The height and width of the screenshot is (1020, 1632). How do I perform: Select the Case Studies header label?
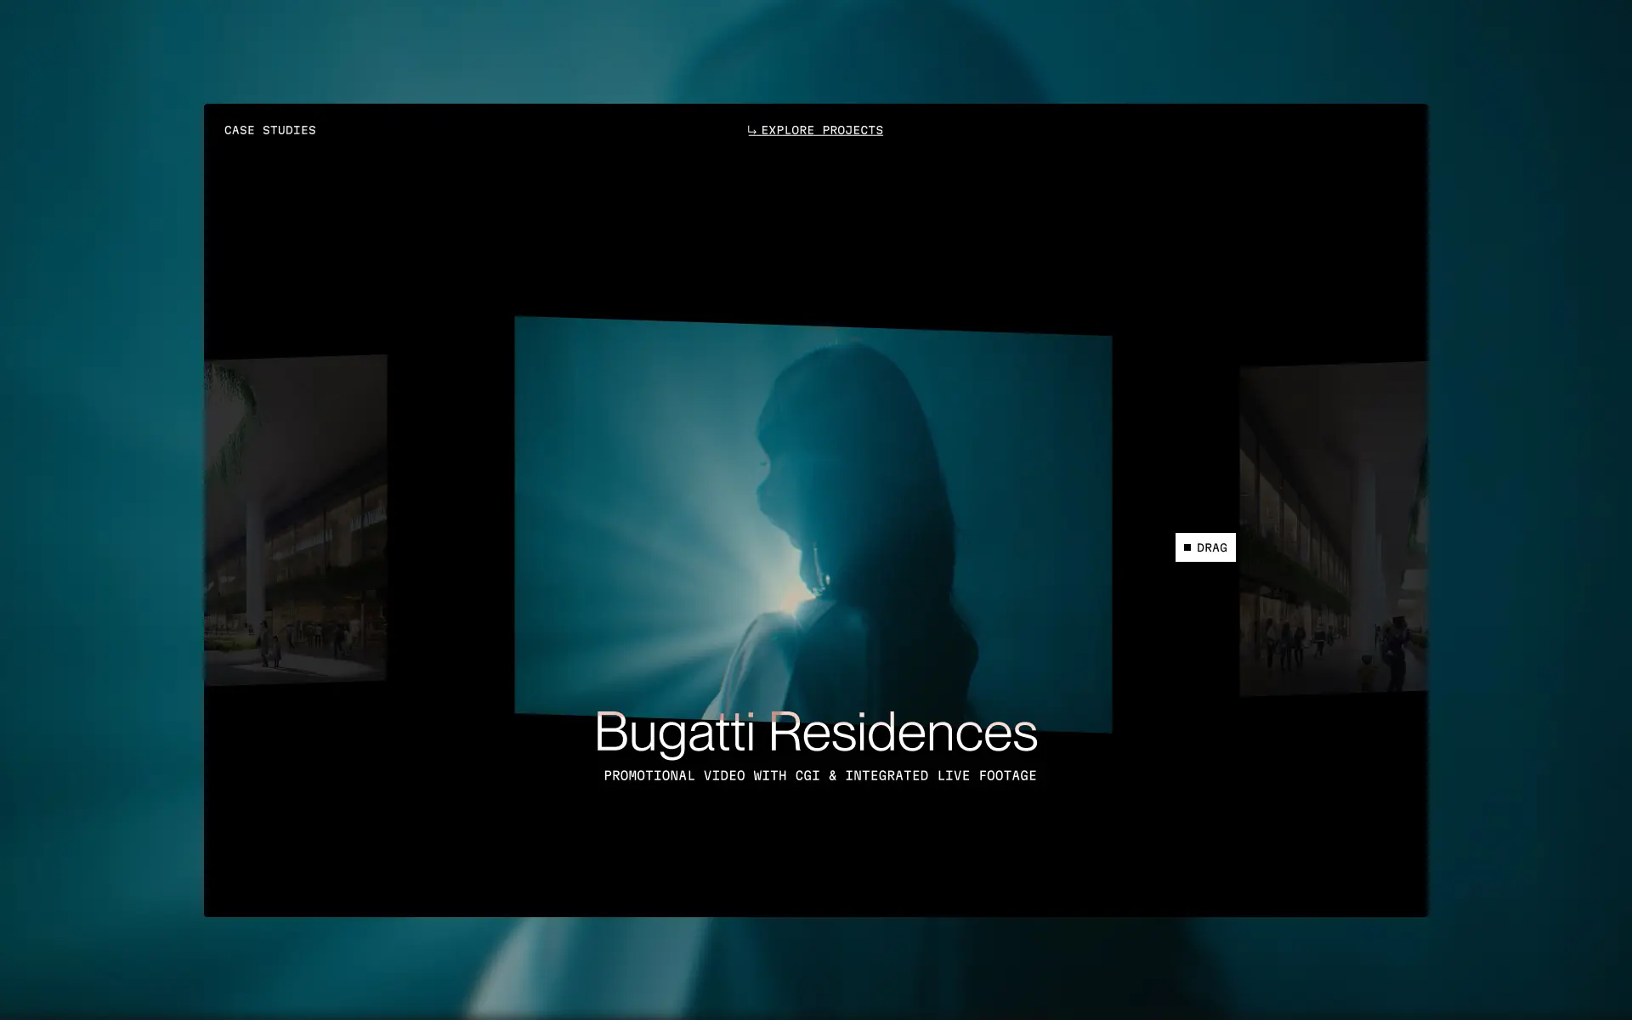(x=269, y=130)
